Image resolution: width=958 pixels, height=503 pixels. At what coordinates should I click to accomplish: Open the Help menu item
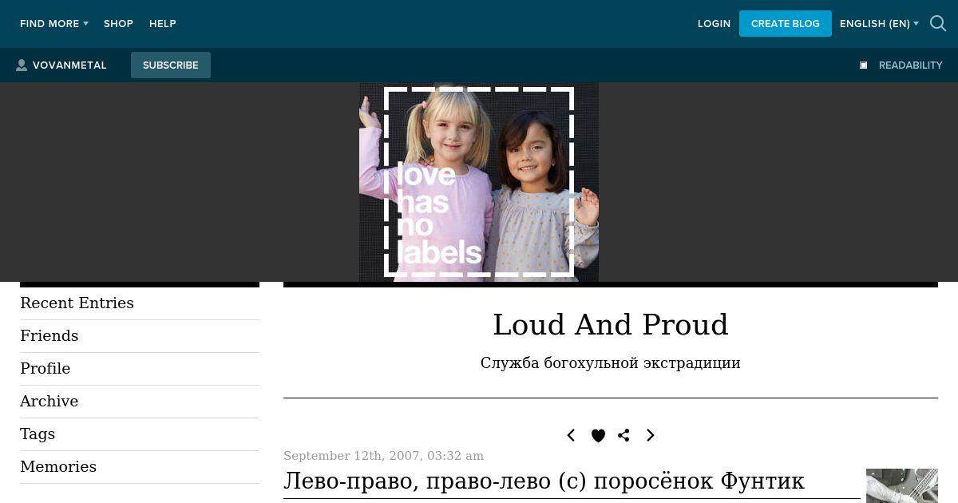163,24
